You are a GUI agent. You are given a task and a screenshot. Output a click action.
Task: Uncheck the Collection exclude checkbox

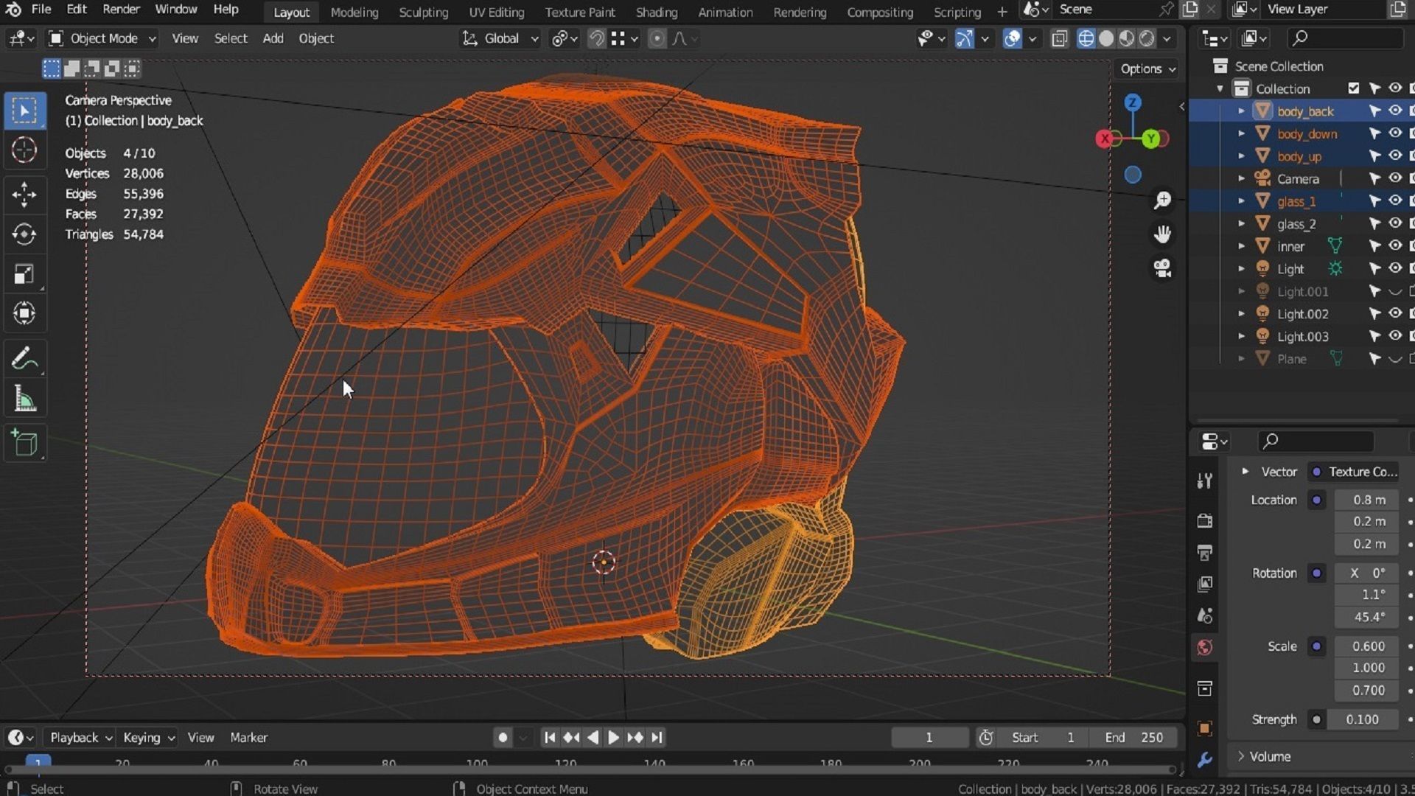pos(1354,88)
